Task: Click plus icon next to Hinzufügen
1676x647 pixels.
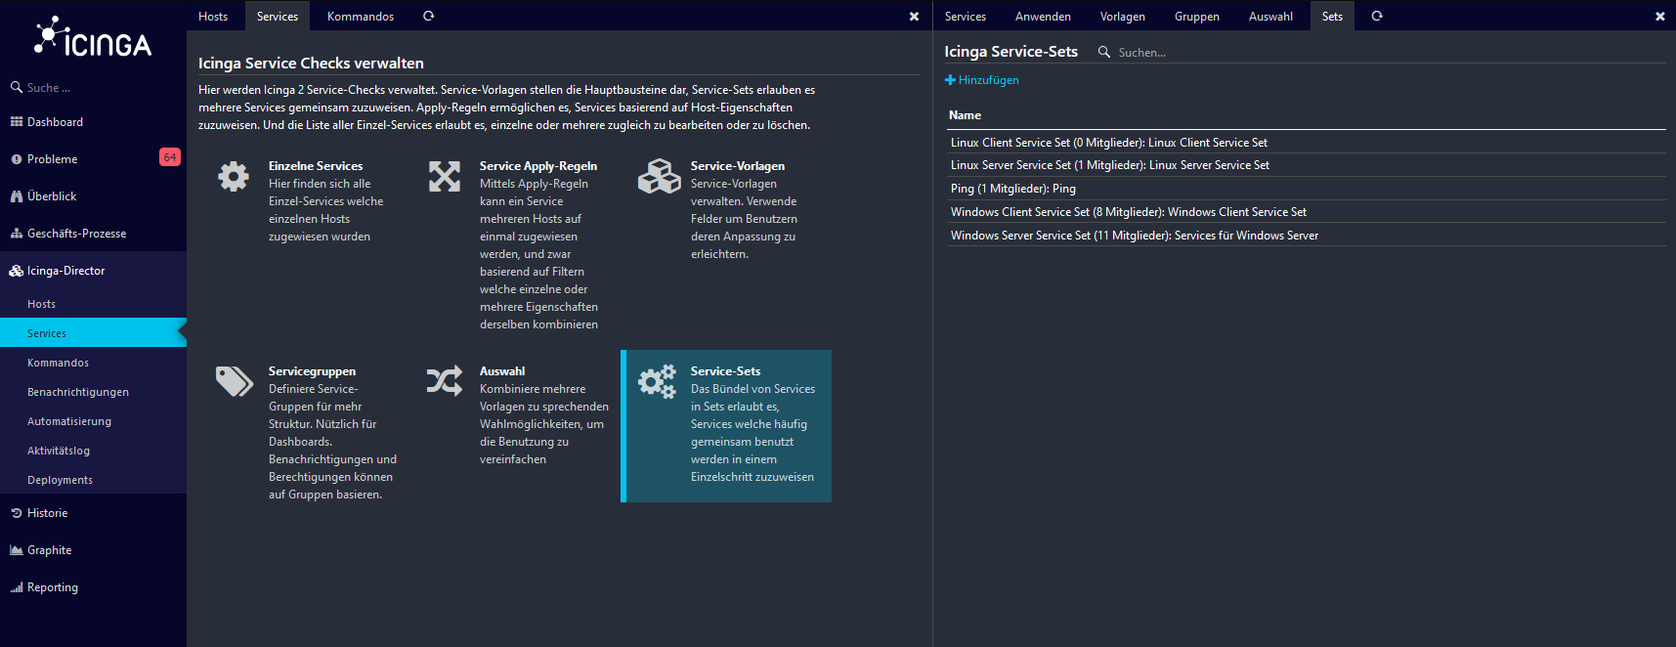Action: coord(950,80)
